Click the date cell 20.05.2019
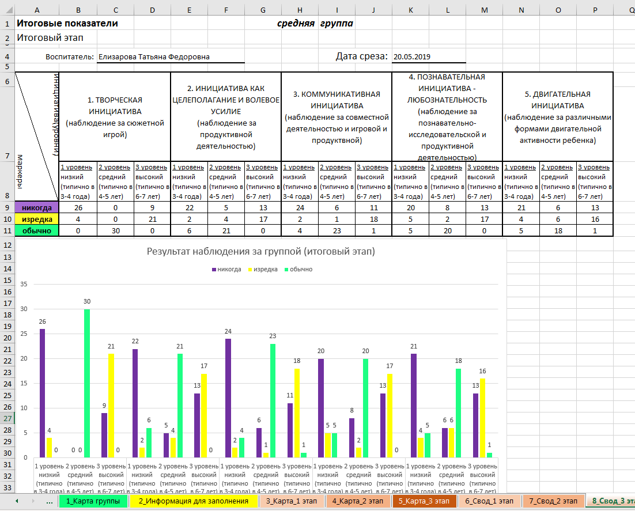The width and height of the screenshot is (635, 511). (429, 56)
